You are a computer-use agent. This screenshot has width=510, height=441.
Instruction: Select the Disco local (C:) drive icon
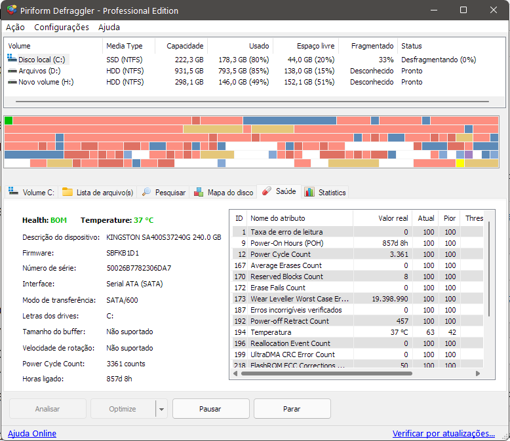coord(12,59)
